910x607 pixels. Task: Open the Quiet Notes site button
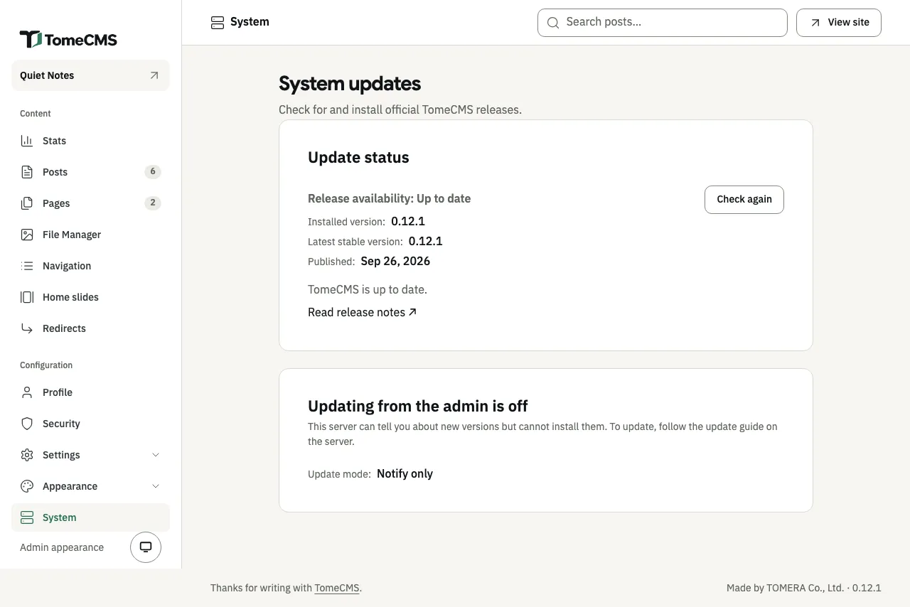tap(90, 75)
